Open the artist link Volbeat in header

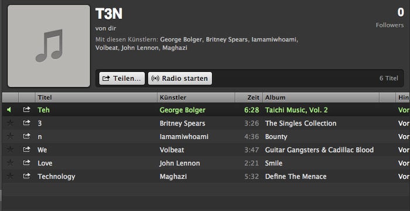tap(107, 48)
